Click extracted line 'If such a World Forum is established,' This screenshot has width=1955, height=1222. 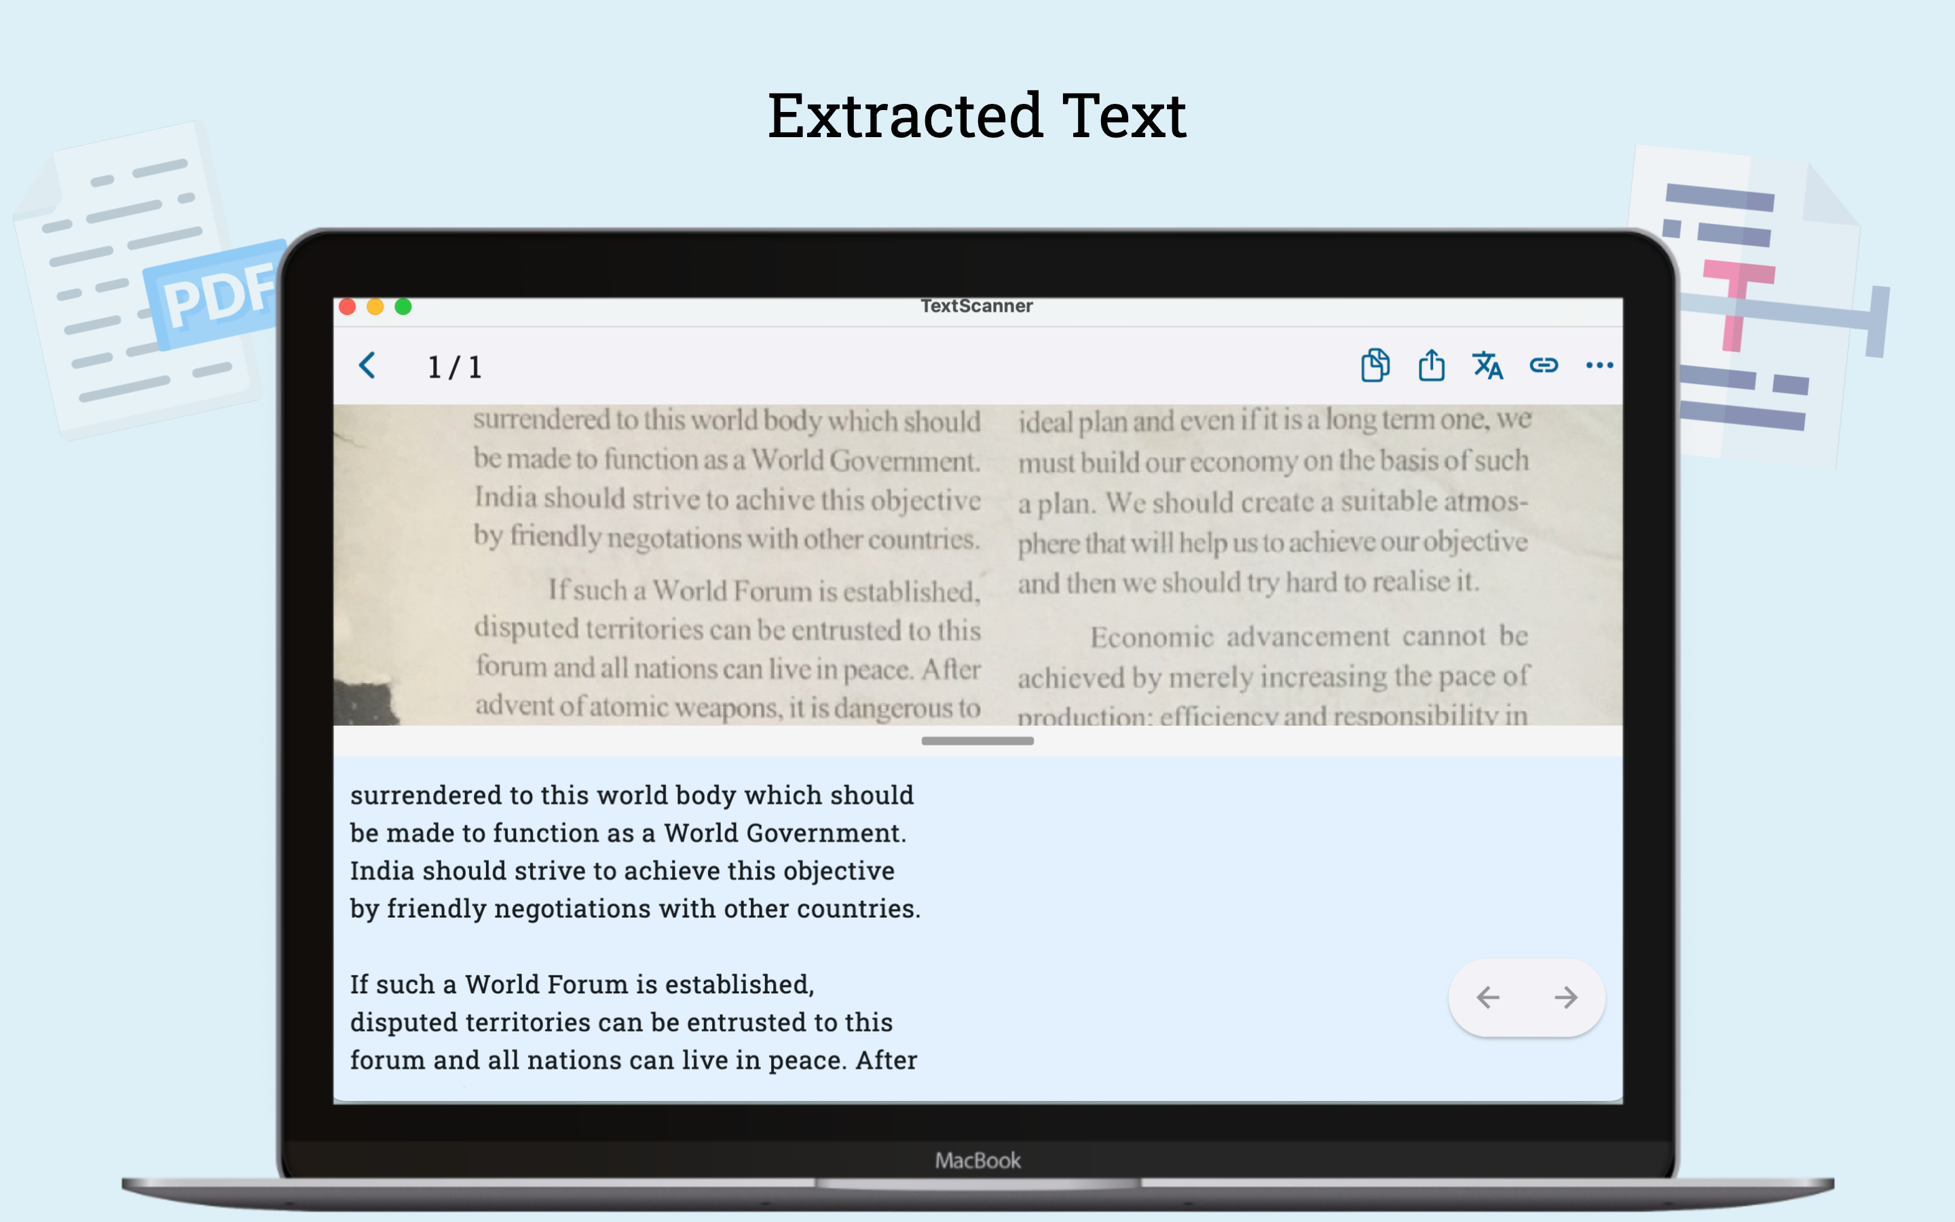[x=582, y=984]
